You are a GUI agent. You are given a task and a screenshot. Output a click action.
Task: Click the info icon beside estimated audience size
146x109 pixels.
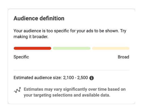coord(91,78)
